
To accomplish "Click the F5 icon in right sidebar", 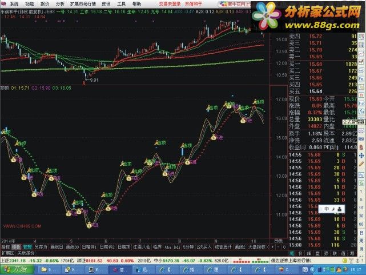I will click(361, 175).
